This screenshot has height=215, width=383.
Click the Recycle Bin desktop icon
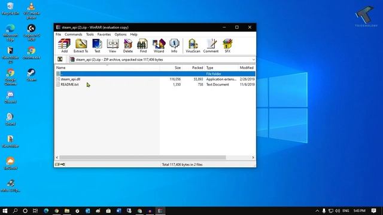pyautogui.click(x=10, y=8)
